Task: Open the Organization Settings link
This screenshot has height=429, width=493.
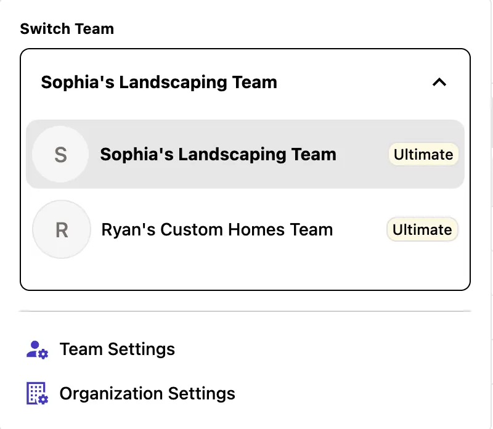Action: pyautogui.click(x=147, y=393)
